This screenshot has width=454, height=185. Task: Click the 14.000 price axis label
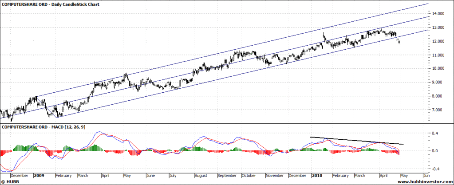(438, 14)
